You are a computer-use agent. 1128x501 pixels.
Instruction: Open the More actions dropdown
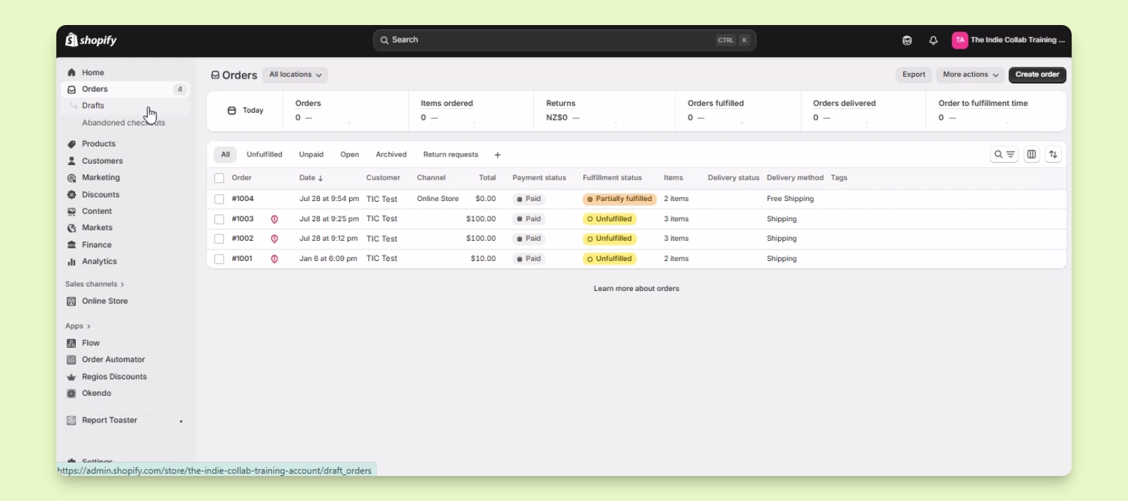point(970,75)
